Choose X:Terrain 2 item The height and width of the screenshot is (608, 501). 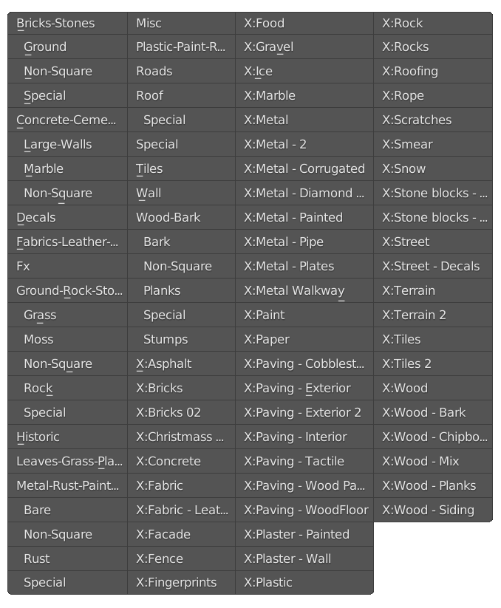pos(433,315)
